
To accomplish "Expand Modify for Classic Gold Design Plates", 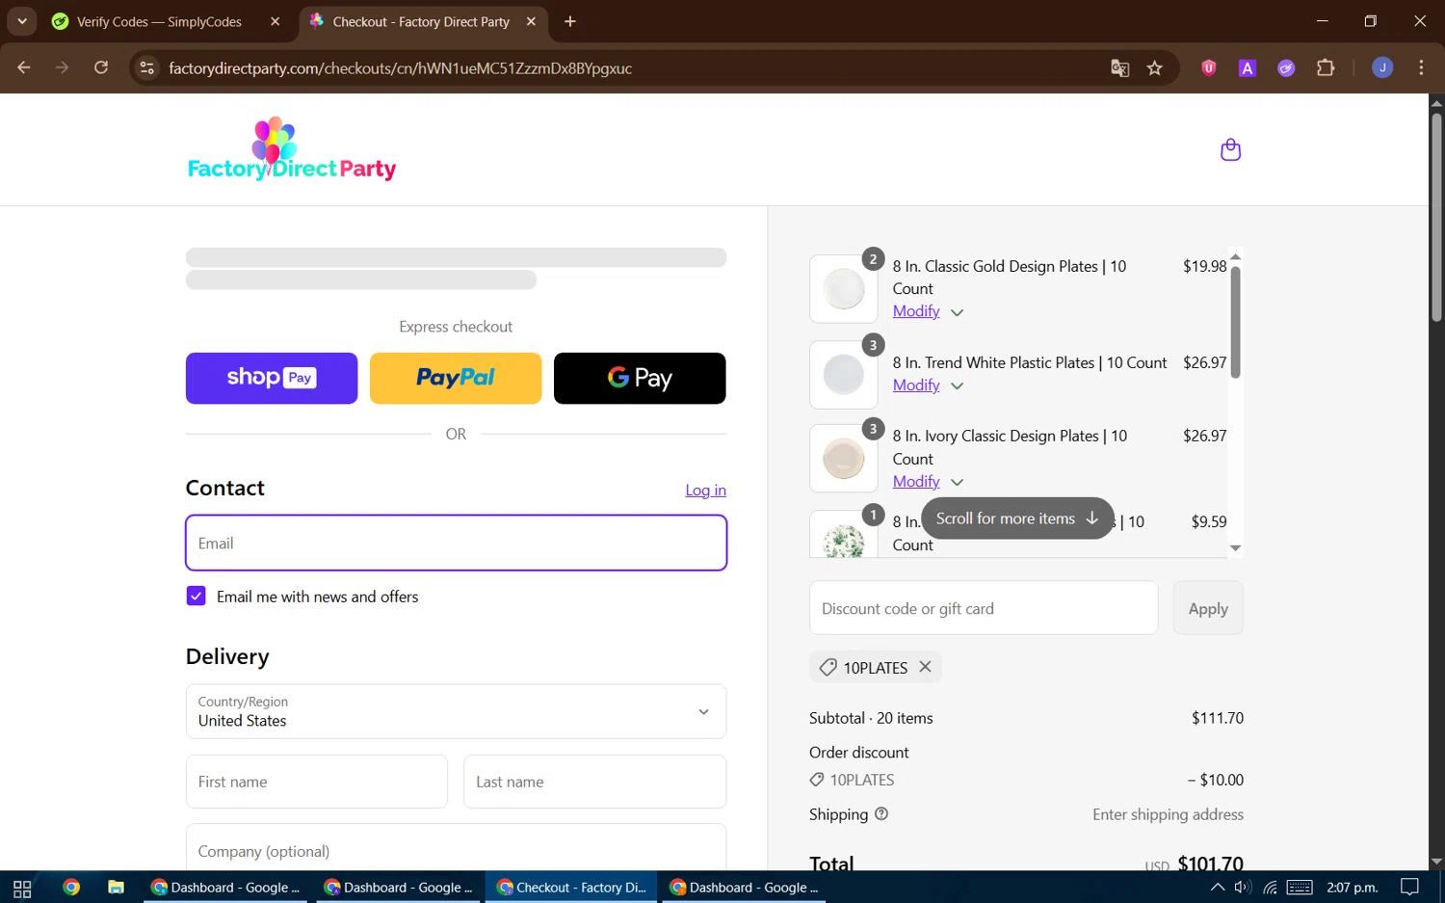I will [957, 312].
